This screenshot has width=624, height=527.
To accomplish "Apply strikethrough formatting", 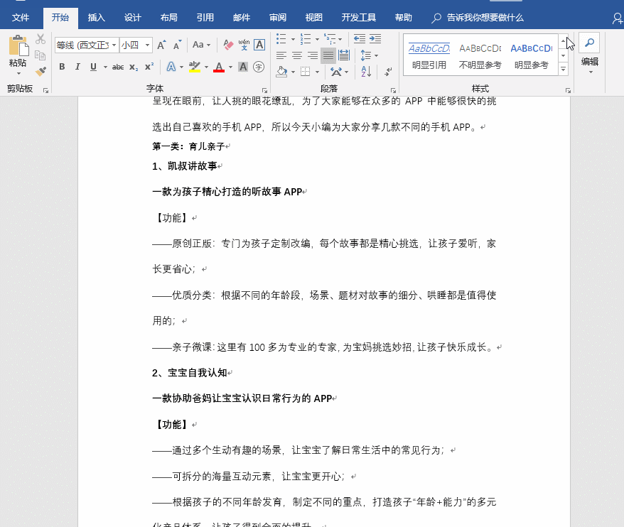I will tap(118, 66).
